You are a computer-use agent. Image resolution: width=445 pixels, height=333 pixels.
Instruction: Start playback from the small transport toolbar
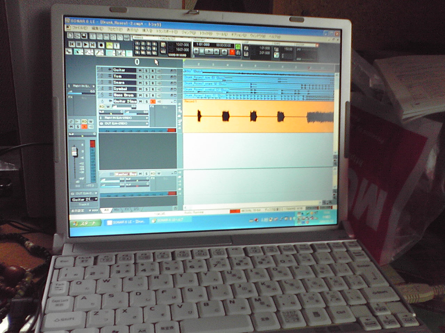coord(86,45)
